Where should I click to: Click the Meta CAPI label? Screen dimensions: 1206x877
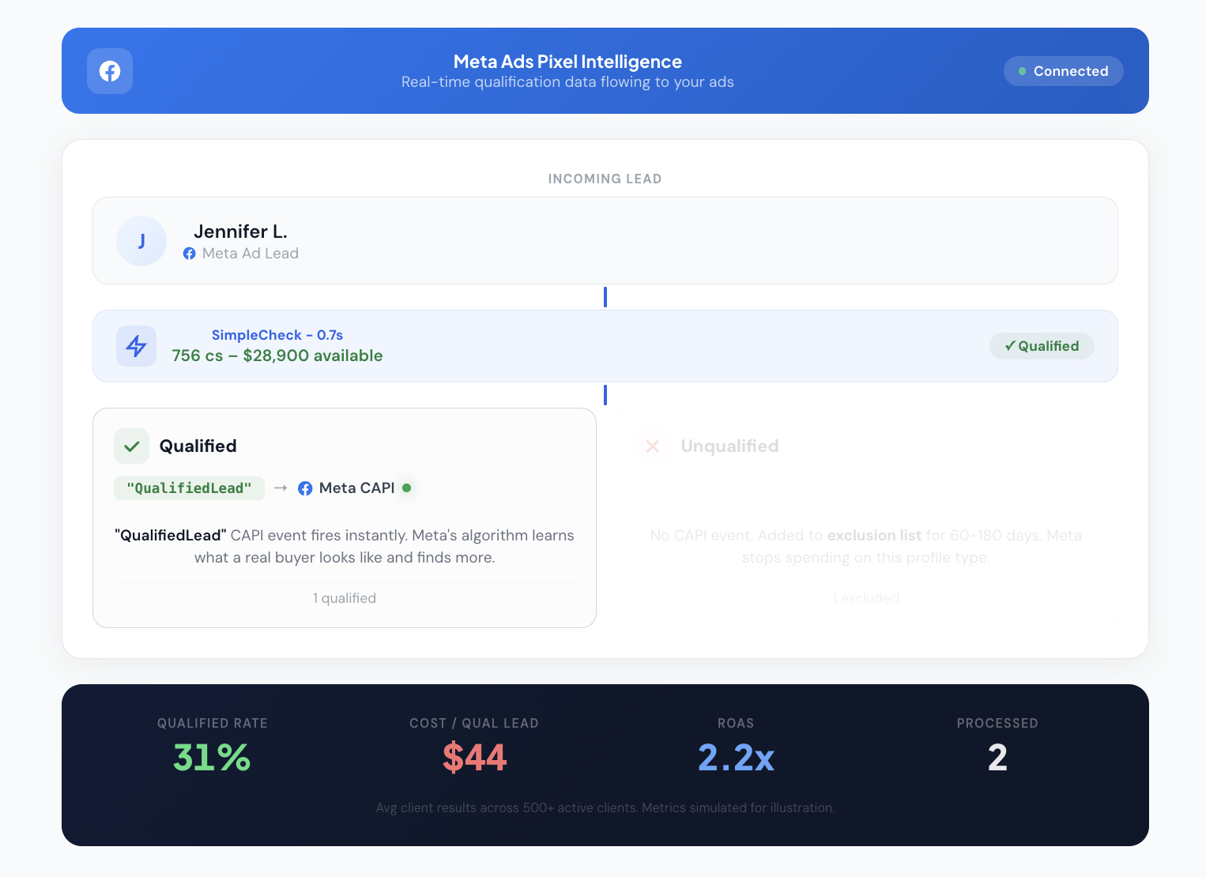click(357, 488)
